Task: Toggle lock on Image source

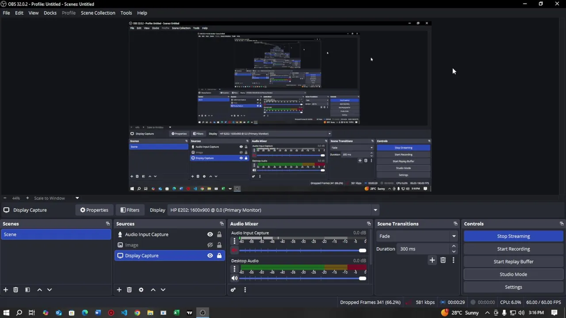Action: click(x=219, y=245)
